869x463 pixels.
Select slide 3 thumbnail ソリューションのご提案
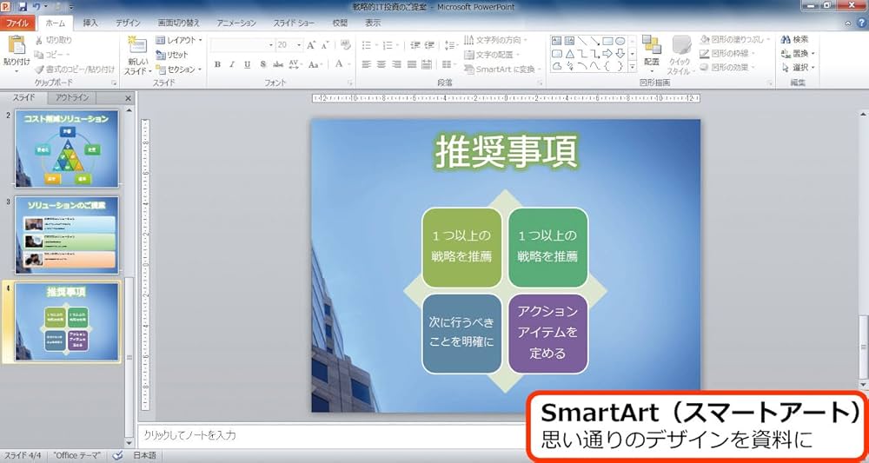point(67,235)
